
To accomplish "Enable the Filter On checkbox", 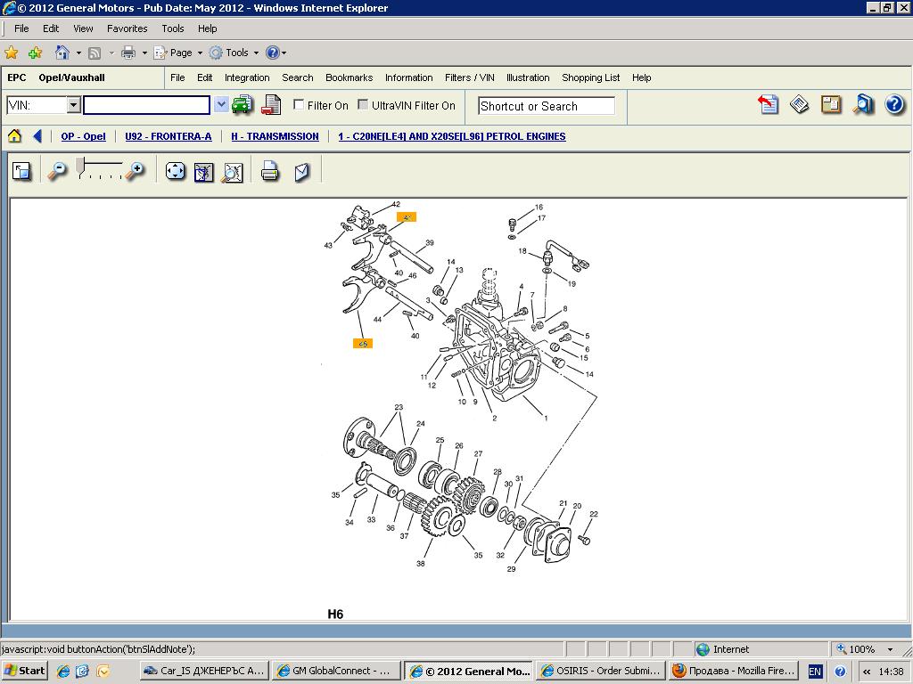I will click(300, 105).
